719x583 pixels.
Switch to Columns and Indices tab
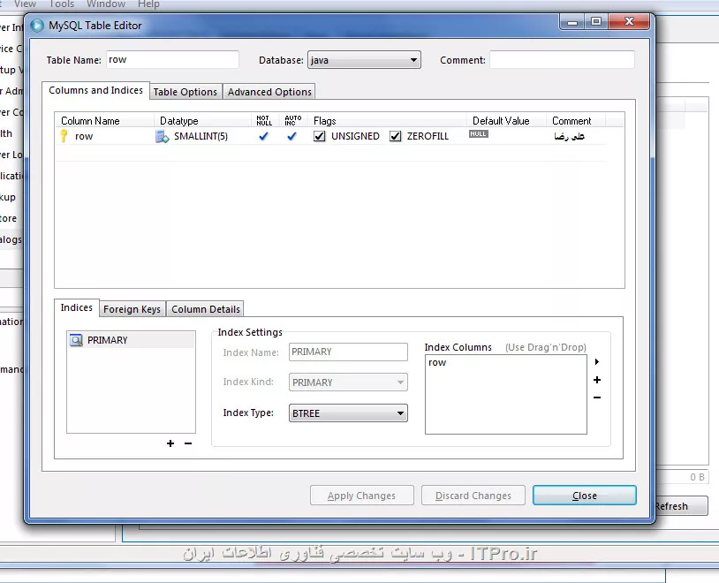[x=95, y=90]
